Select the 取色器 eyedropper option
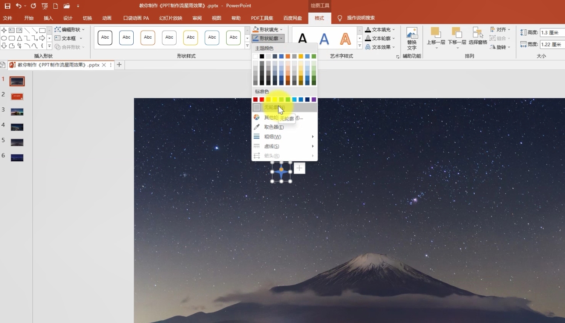The height and width of the screenshot is (323, 565). [x=284, y=127]
